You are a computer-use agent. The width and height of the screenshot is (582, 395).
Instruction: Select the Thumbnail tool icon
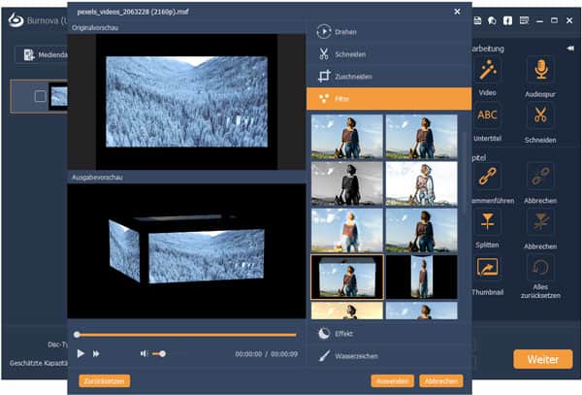coord(487,270)
